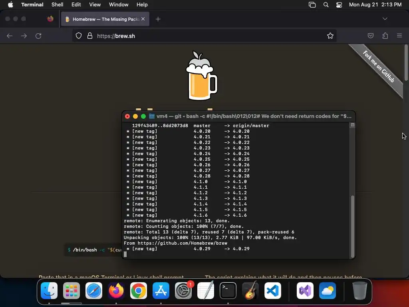Screen dimensions: 409x307
Task: Open Finder from the Dock
Action: 49,291
